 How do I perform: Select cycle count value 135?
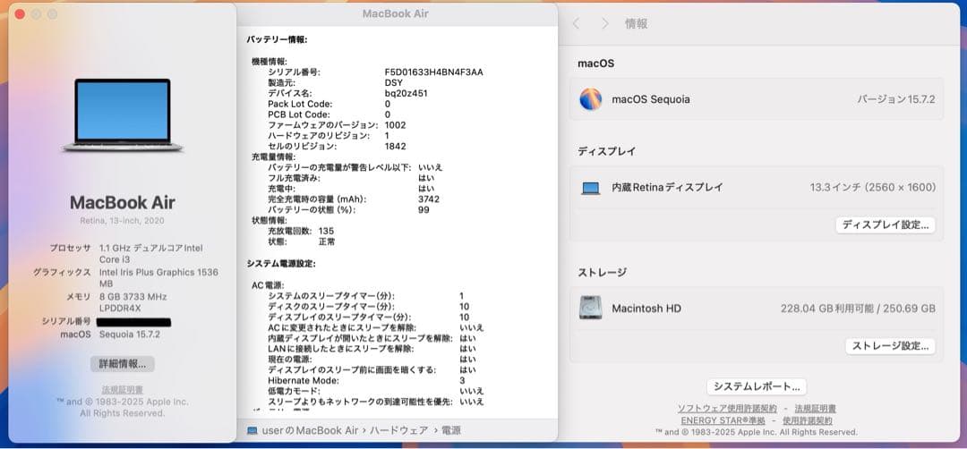click(x=327, y=231)
